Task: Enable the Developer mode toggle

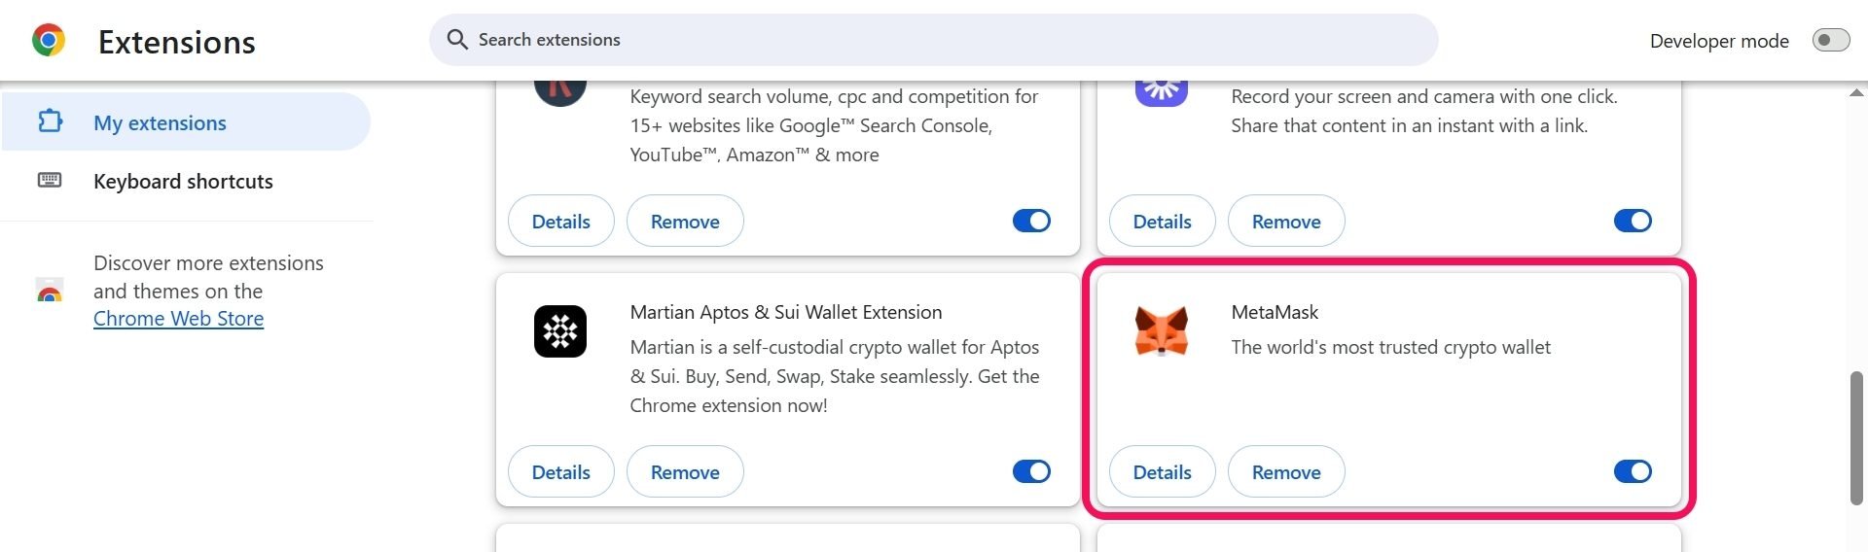Action: (1830, 41)
